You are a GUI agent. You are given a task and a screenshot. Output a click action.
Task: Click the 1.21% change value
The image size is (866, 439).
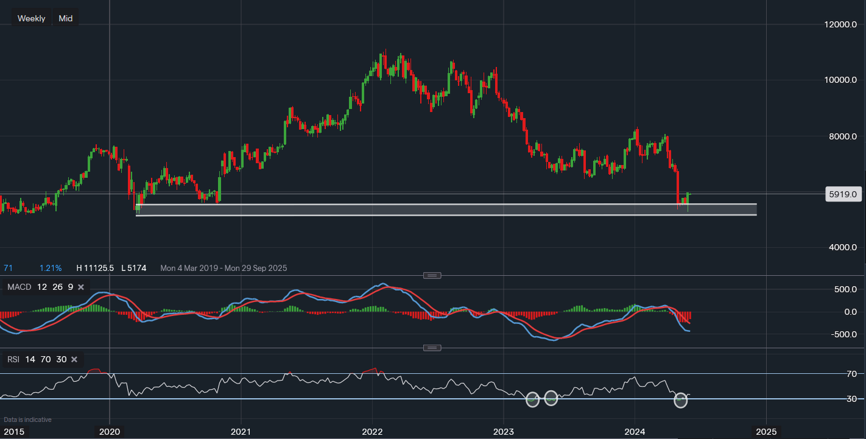click(51, 268)
